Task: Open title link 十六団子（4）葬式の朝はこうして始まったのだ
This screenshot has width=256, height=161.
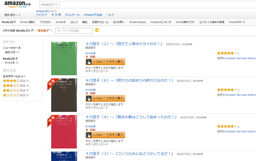Action: (131, 117)
